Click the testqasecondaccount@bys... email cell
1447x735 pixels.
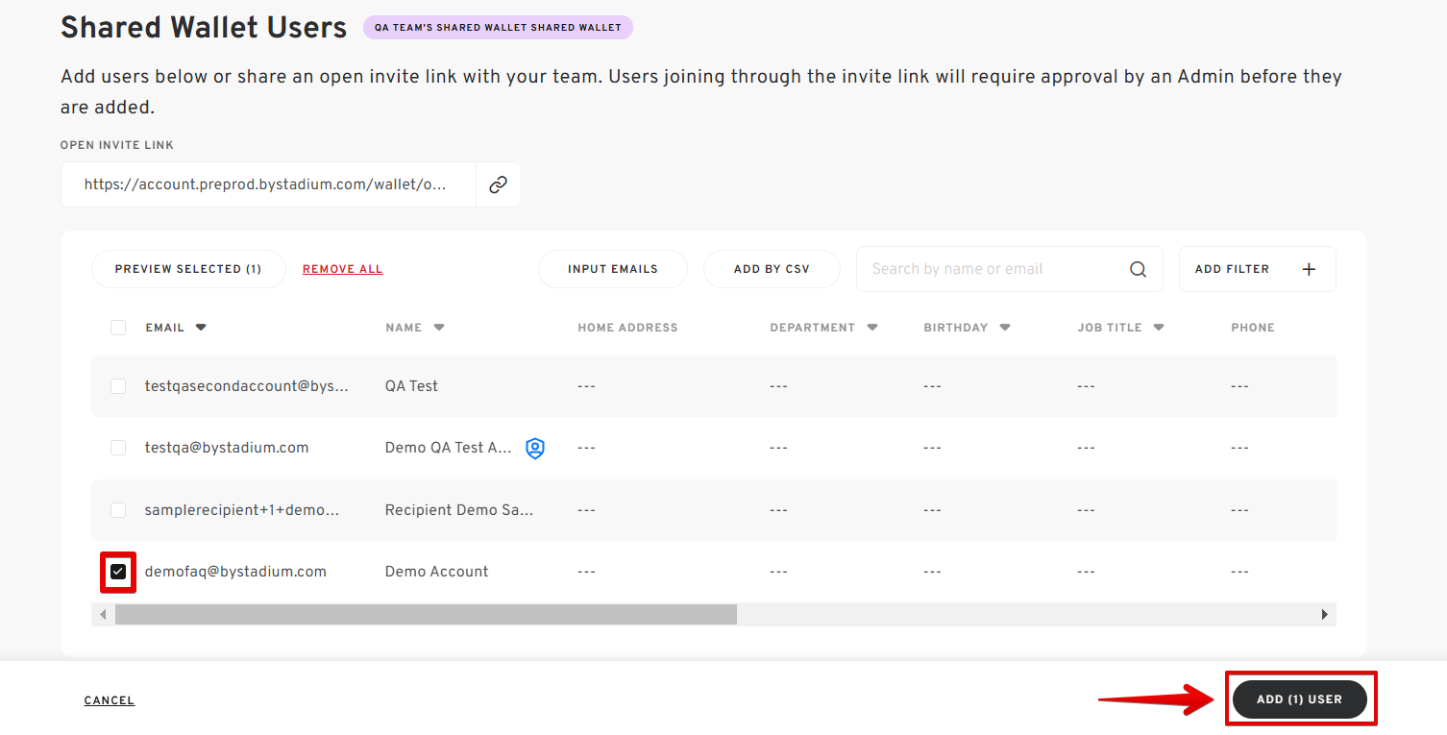point(247,386)
